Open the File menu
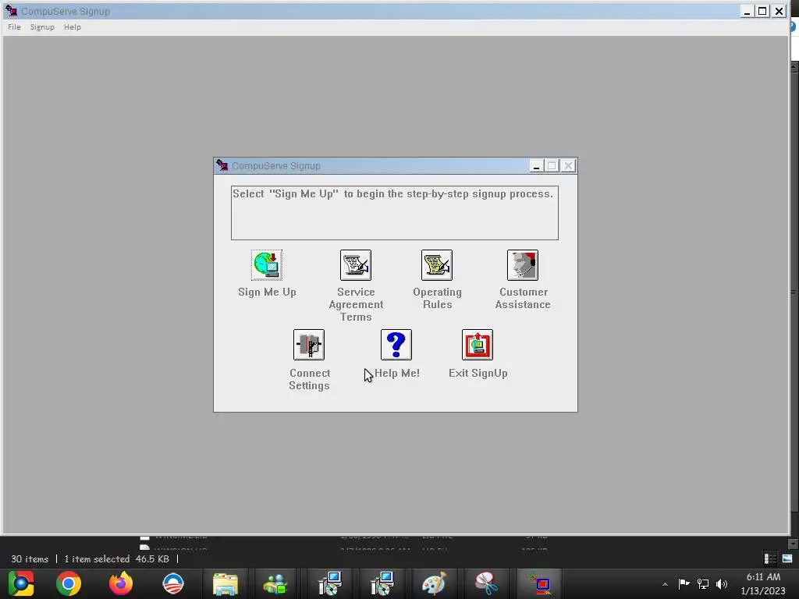Screen dimensions: 799x599 [14, 27]
